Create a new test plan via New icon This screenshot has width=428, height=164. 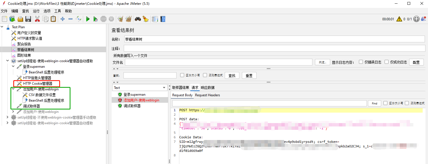(x=5, y=19)
